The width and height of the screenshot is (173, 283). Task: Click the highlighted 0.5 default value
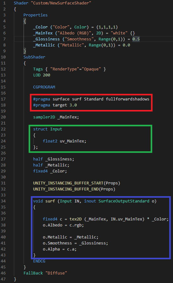(x=136, y=39)
